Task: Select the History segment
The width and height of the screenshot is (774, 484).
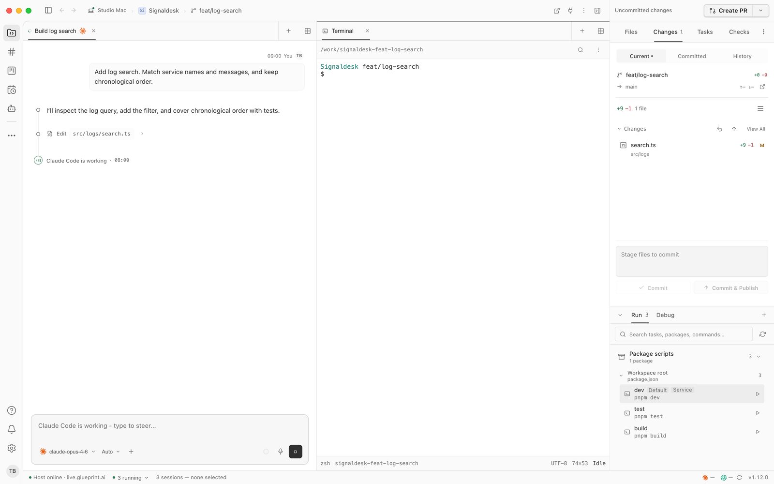Action: tap(742, 56)
